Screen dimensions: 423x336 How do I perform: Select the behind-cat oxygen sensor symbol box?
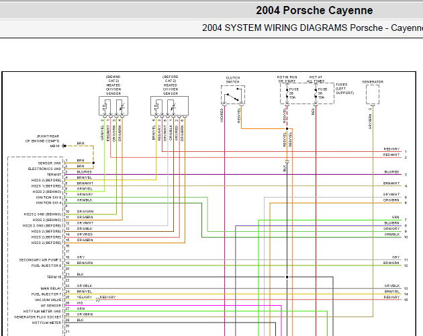pos(113,106)
